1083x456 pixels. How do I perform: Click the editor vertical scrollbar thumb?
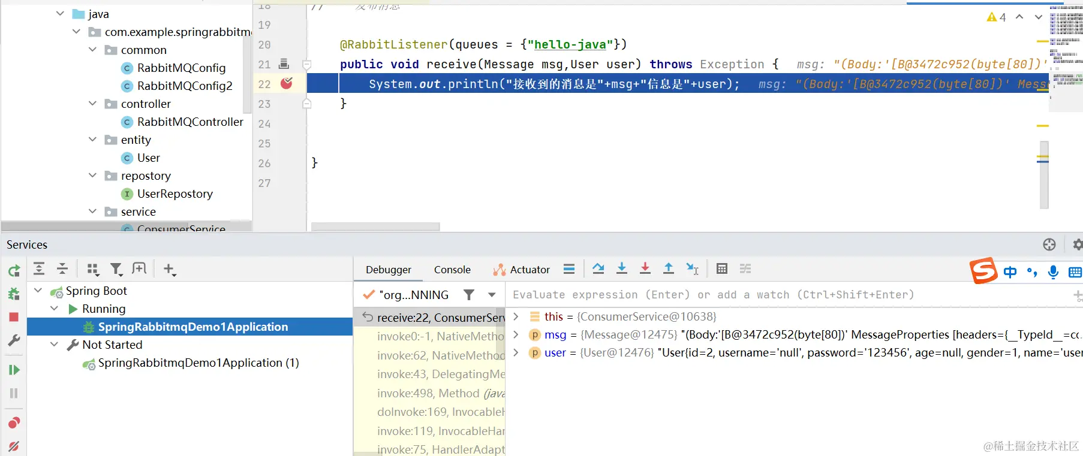tap(1044, 175)
